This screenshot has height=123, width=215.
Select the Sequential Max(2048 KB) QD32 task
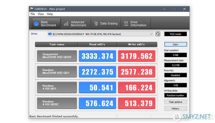tap(57, 56)
